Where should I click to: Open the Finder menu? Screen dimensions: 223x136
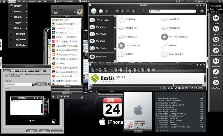tap(12, 1)
